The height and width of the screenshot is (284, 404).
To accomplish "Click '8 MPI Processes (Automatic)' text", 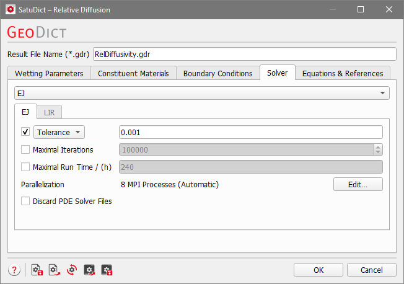I will [x=170, y=184].
